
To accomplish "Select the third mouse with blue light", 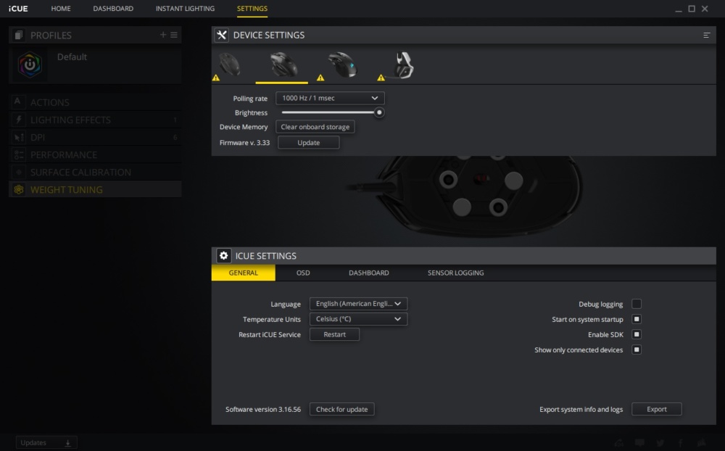I will [343, 65].
